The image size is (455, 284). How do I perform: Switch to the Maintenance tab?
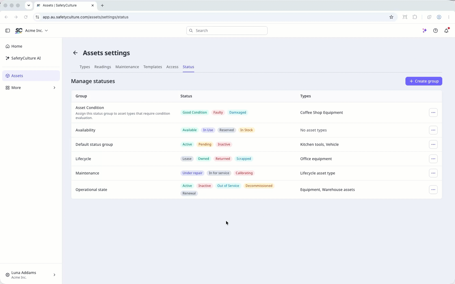tap(127, 67)
